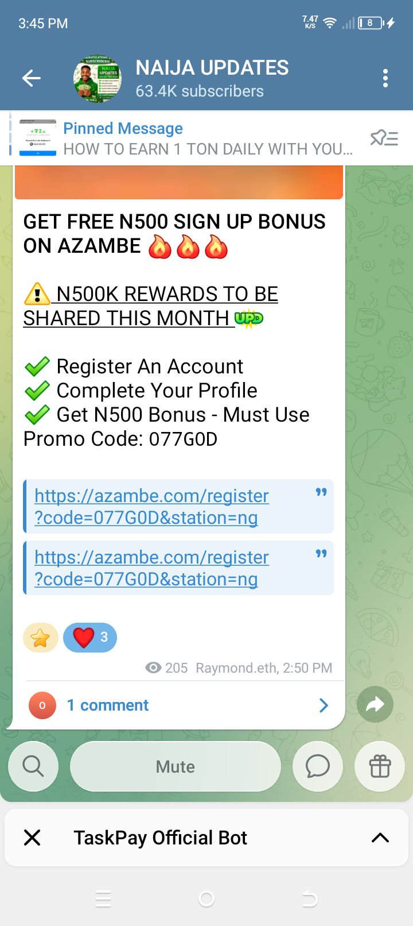Share the post with forward arrow
The width and height of the screenshot is (413, 926).
(x=375, y=704)
